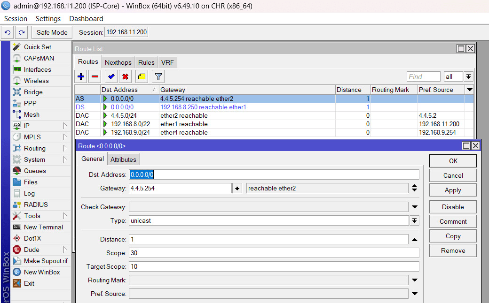The height and width of the screenshot is (303, 489).
Task: Switch to Attributes tab in route dialog
Action: [123, 159]
